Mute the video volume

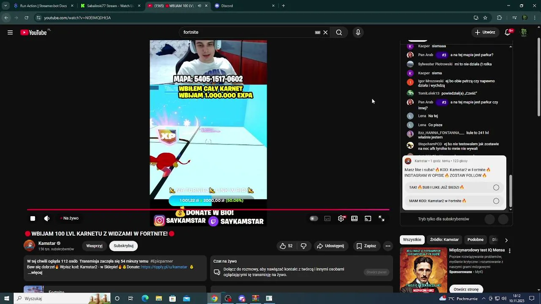pyautogui.click(x=47, y=218)
